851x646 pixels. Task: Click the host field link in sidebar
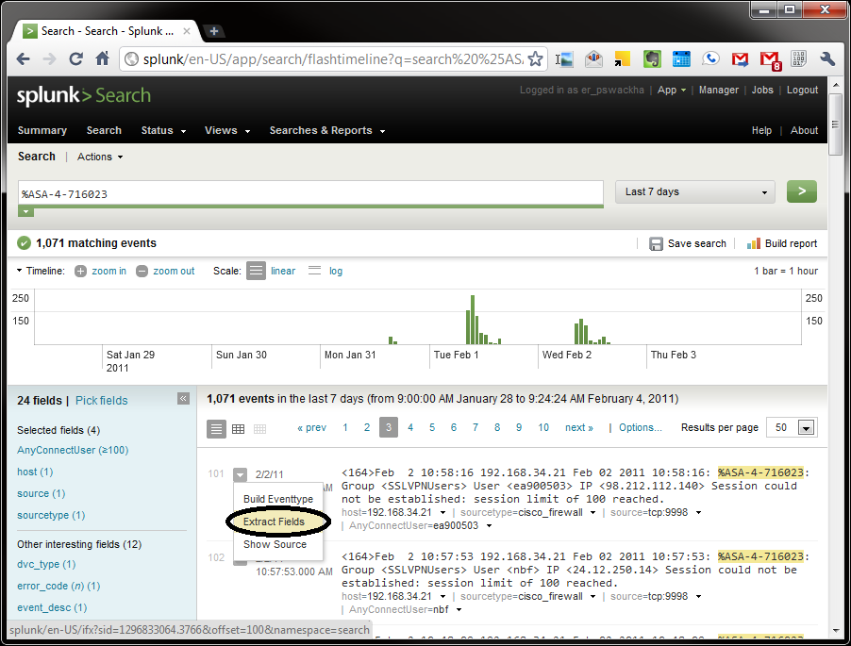[x=34, y=472]
